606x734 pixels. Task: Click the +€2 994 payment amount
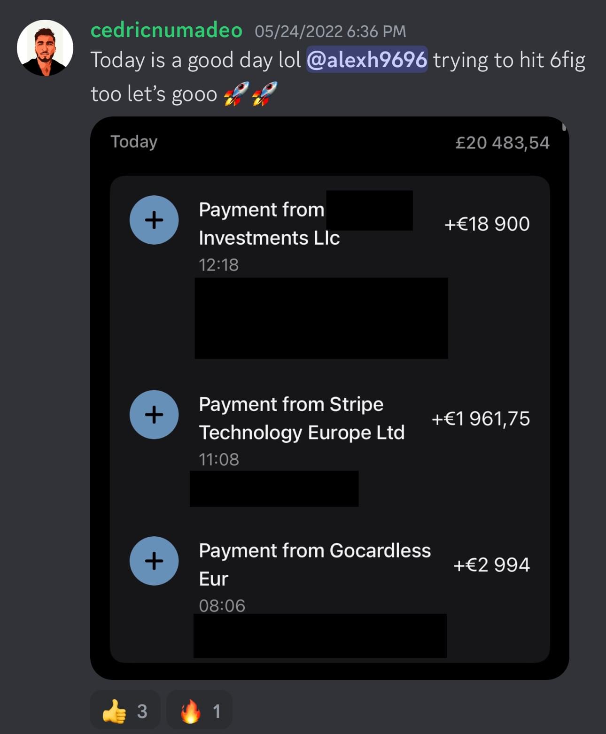[x=491, y=564]
